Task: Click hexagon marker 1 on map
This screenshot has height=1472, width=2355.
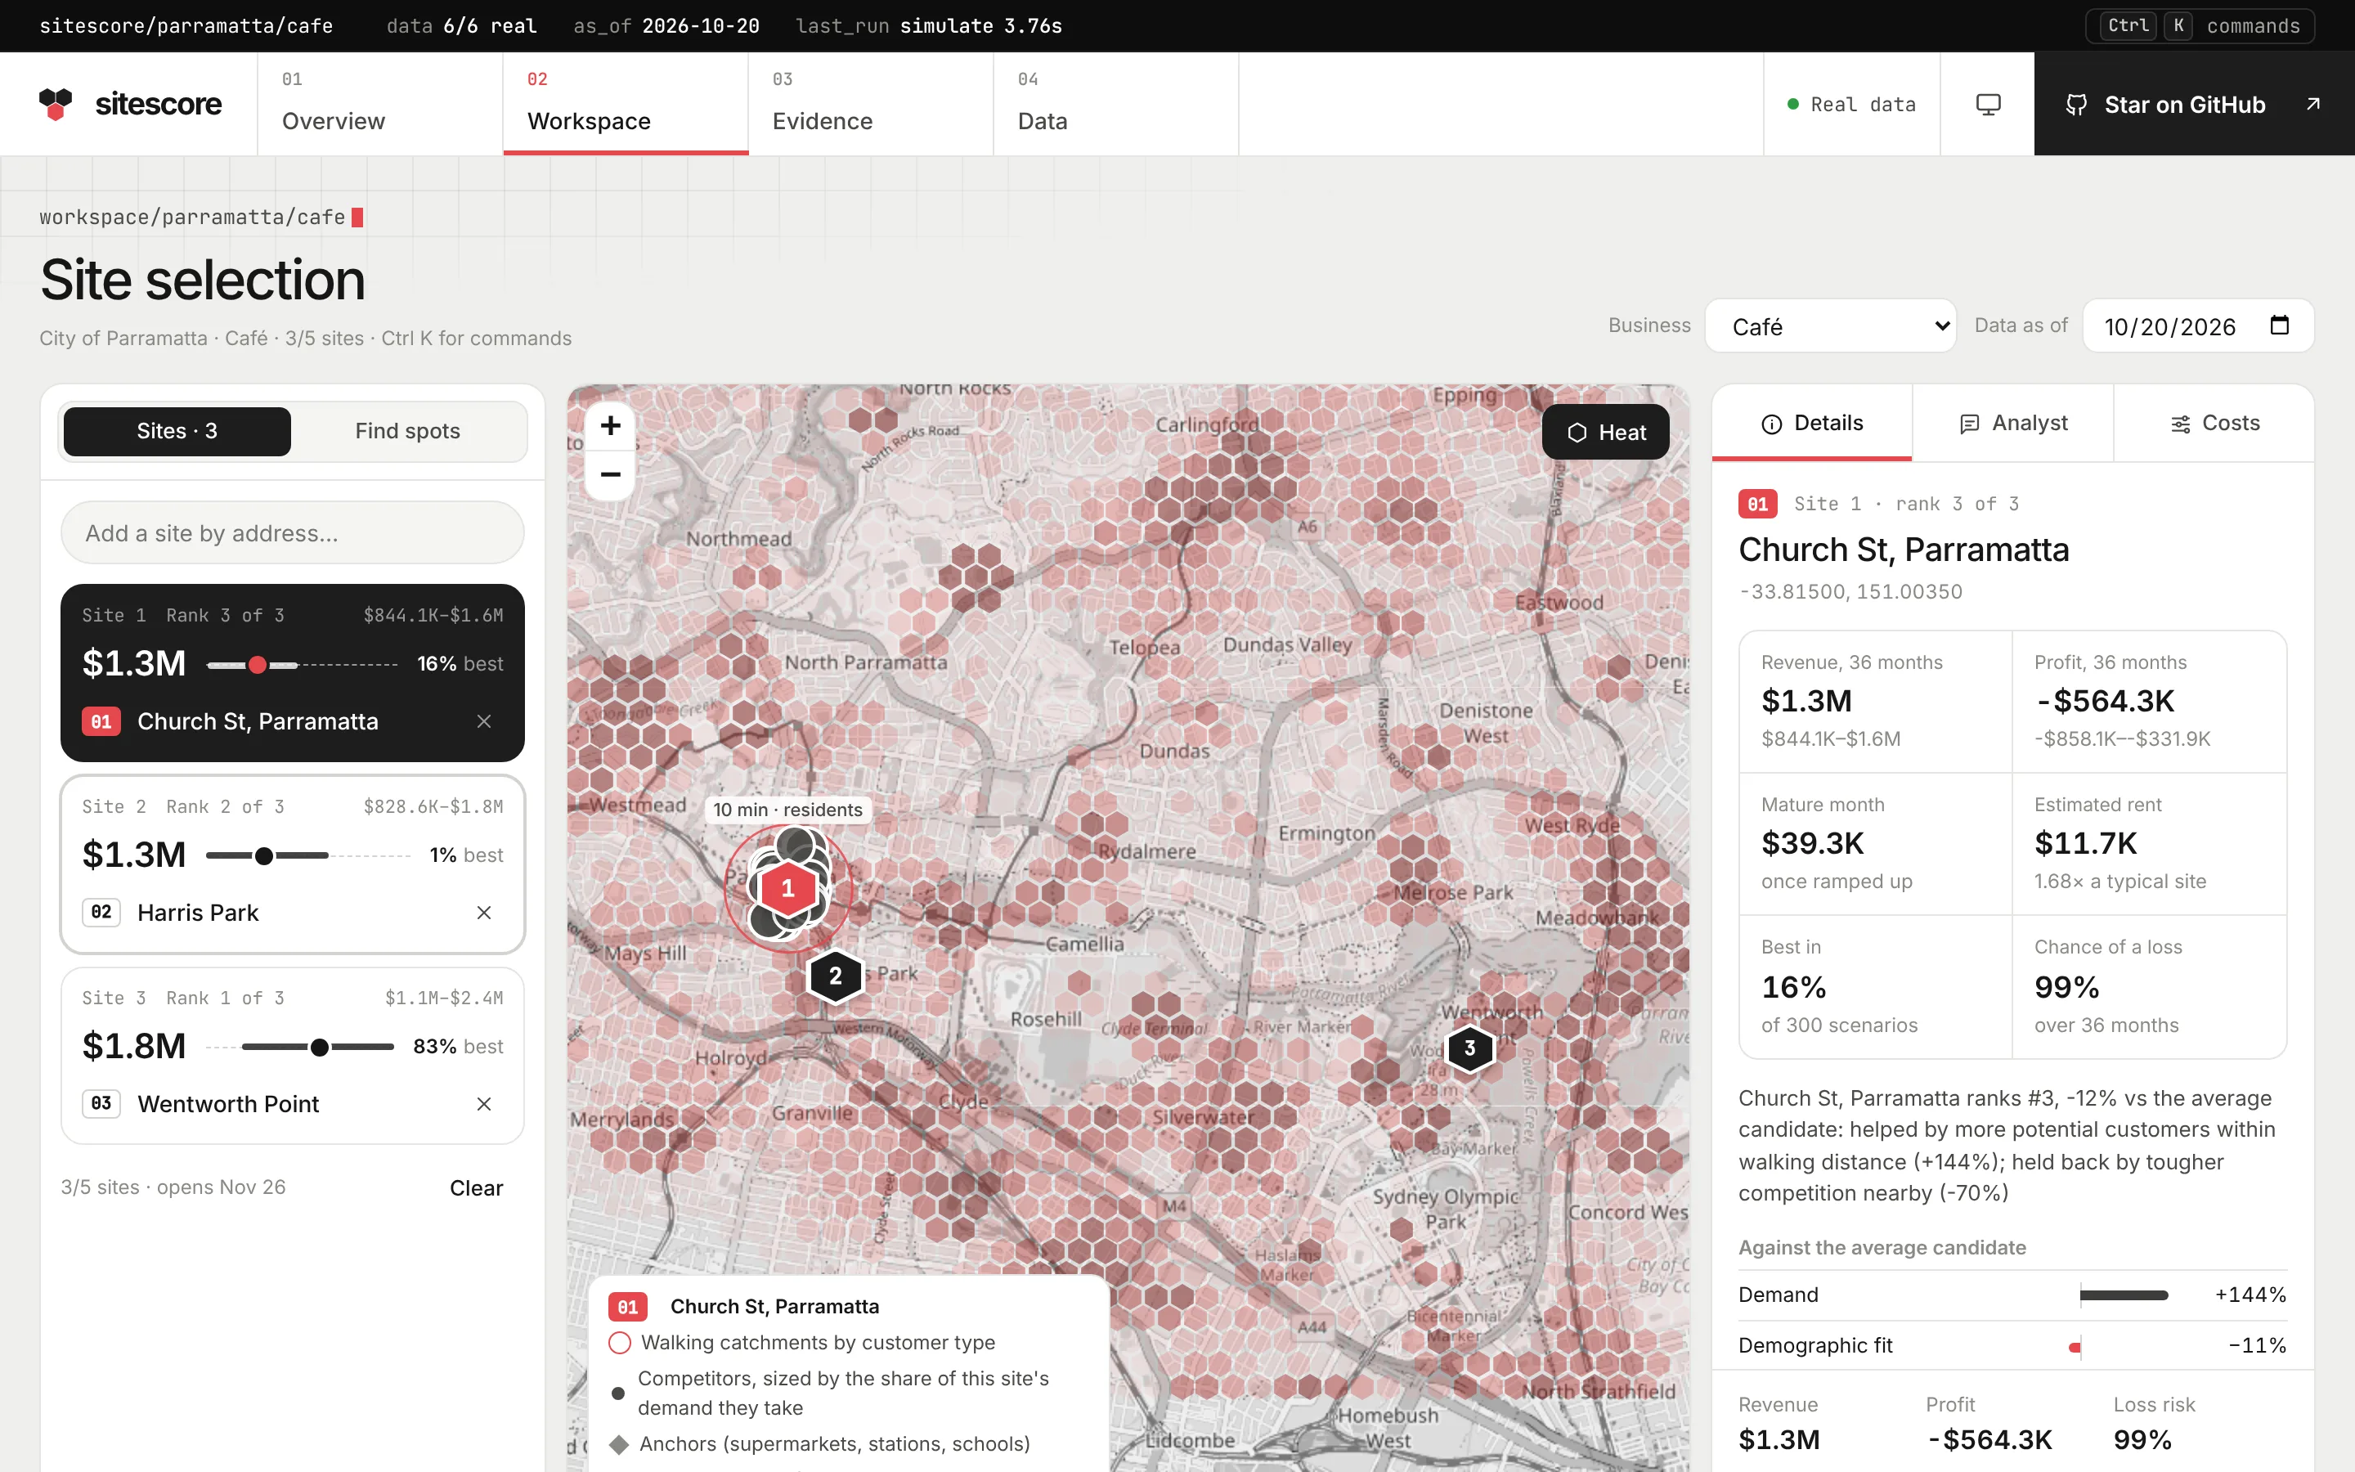Action: click(x=788, y=888)
